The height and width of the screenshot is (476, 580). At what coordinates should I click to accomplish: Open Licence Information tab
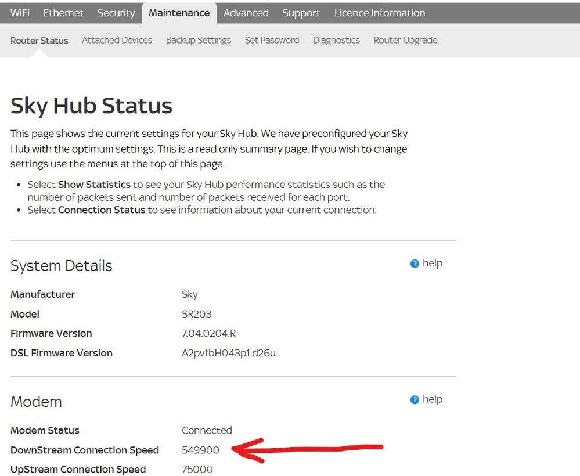[380, 13]
